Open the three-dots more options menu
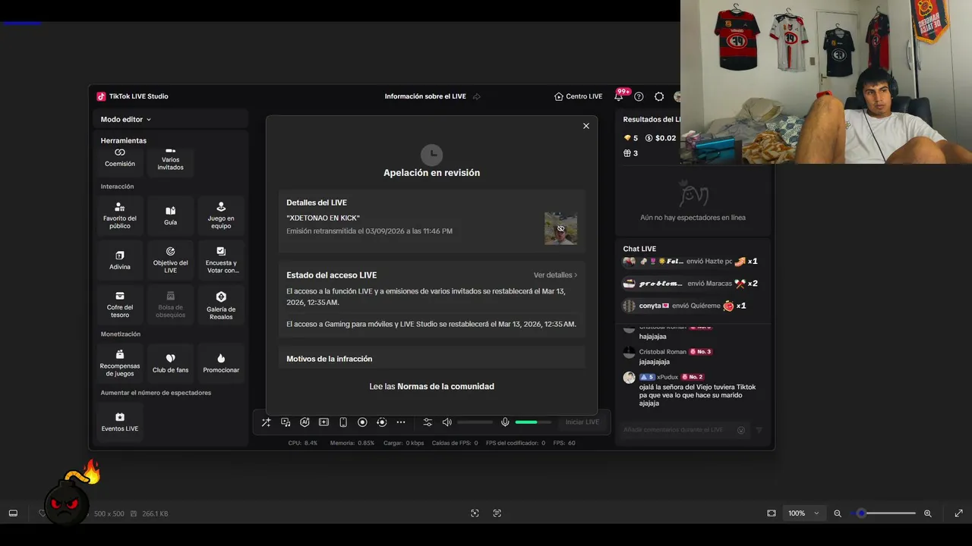The height and width of the screenshot is (546, 972). coord(401,422)
